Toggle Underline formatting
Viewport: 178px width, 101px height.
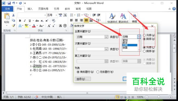click(30, 21)
